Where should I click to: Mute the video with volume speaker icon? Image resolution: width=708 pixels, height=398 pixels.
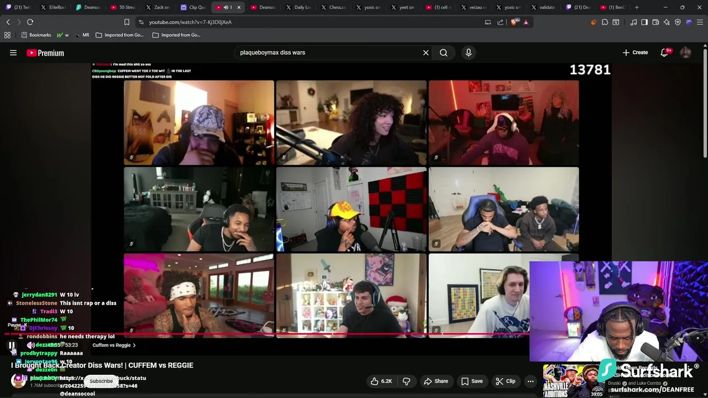(x=31, y=345)
